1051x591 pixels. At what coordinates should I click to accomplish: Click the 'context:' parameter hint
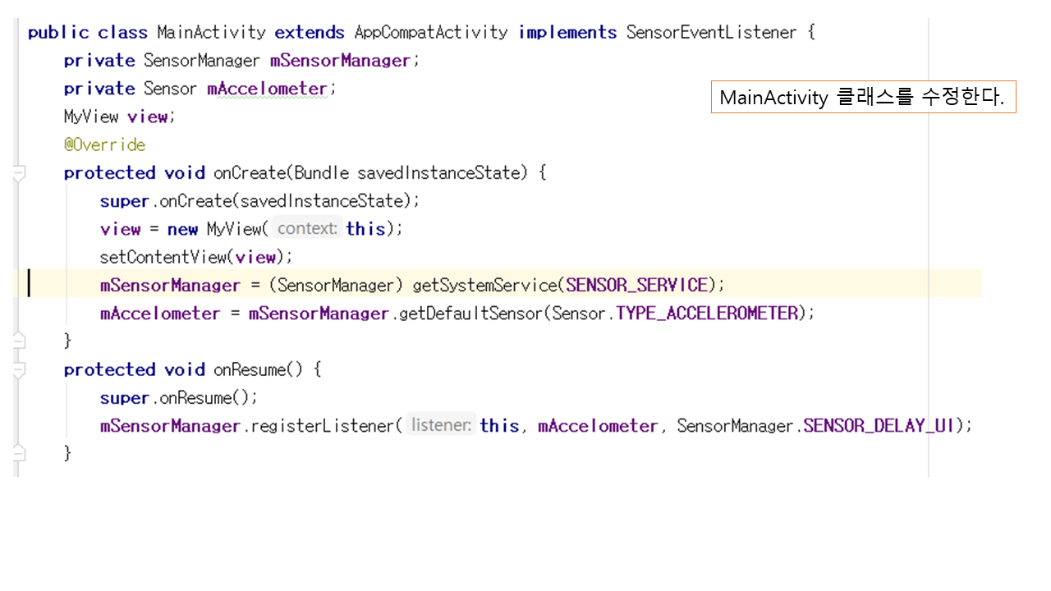click(x=307, y=229)
